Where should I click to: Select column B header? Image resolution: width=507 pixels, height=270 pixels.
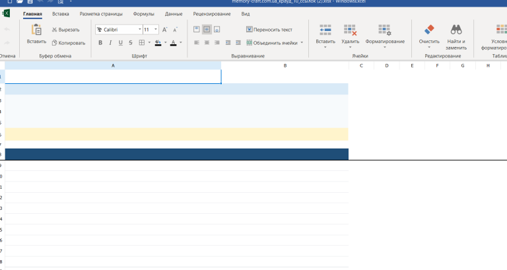point(285,65)
